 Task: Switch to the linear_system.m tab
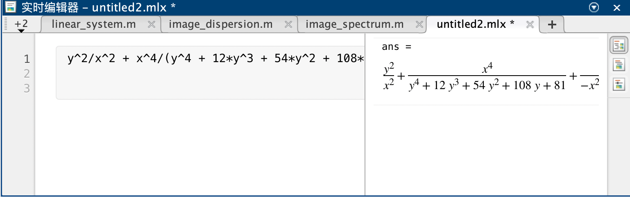click(93, 25)
